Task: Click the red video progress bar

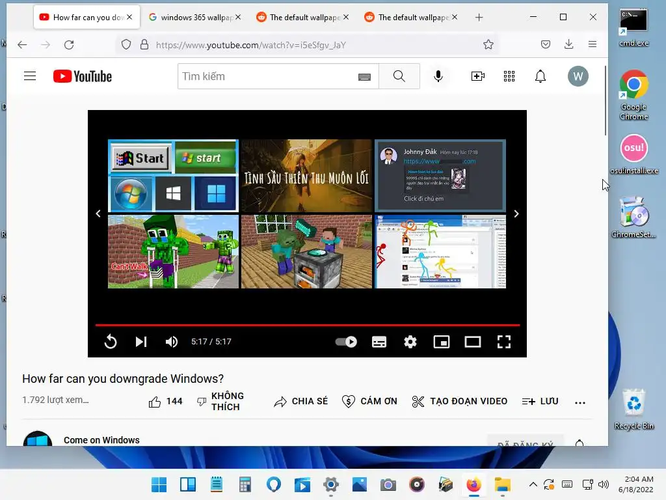Action: point(308,325)
